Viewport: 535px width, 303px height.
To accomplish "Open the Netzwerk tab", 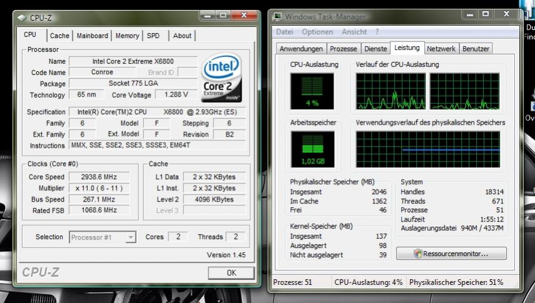I will click(441, 49).
